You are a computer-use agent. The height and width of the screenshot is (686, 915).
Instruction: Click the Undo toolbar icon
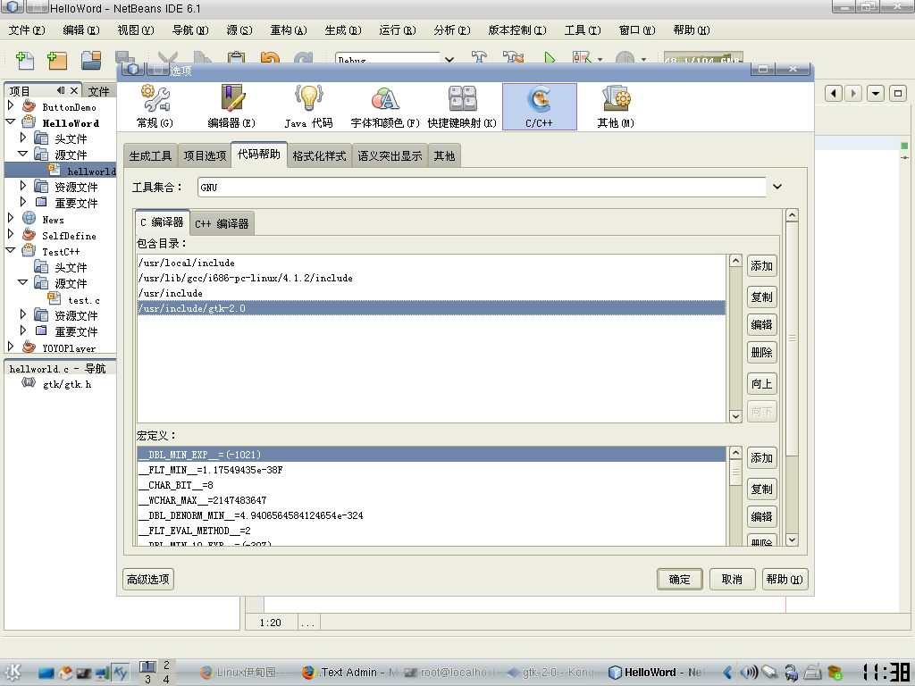[x=270, y=58]
